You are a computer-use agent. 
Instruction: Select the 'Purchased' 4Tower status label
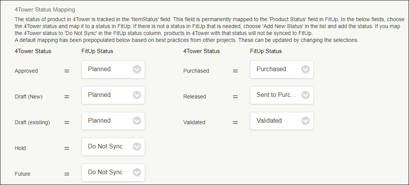[196, 71]
